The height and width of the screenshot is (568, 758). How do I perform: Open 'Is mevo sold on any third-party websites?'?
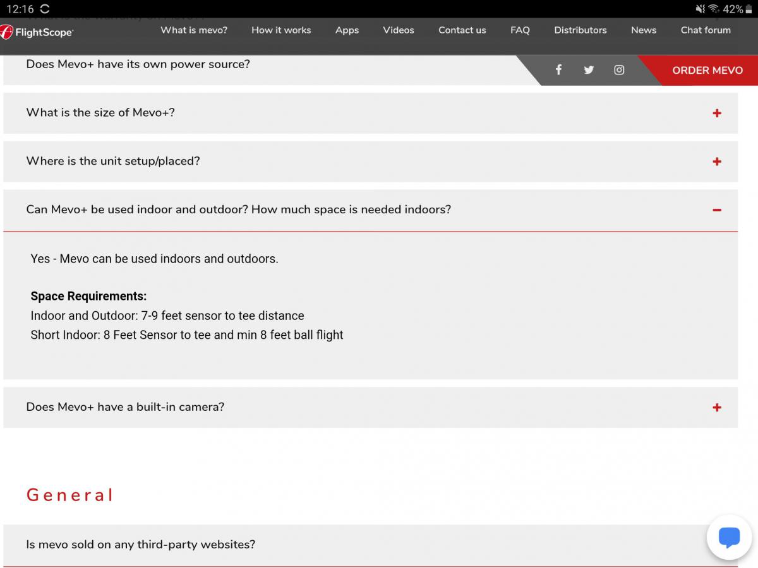(x=370, y=545)
